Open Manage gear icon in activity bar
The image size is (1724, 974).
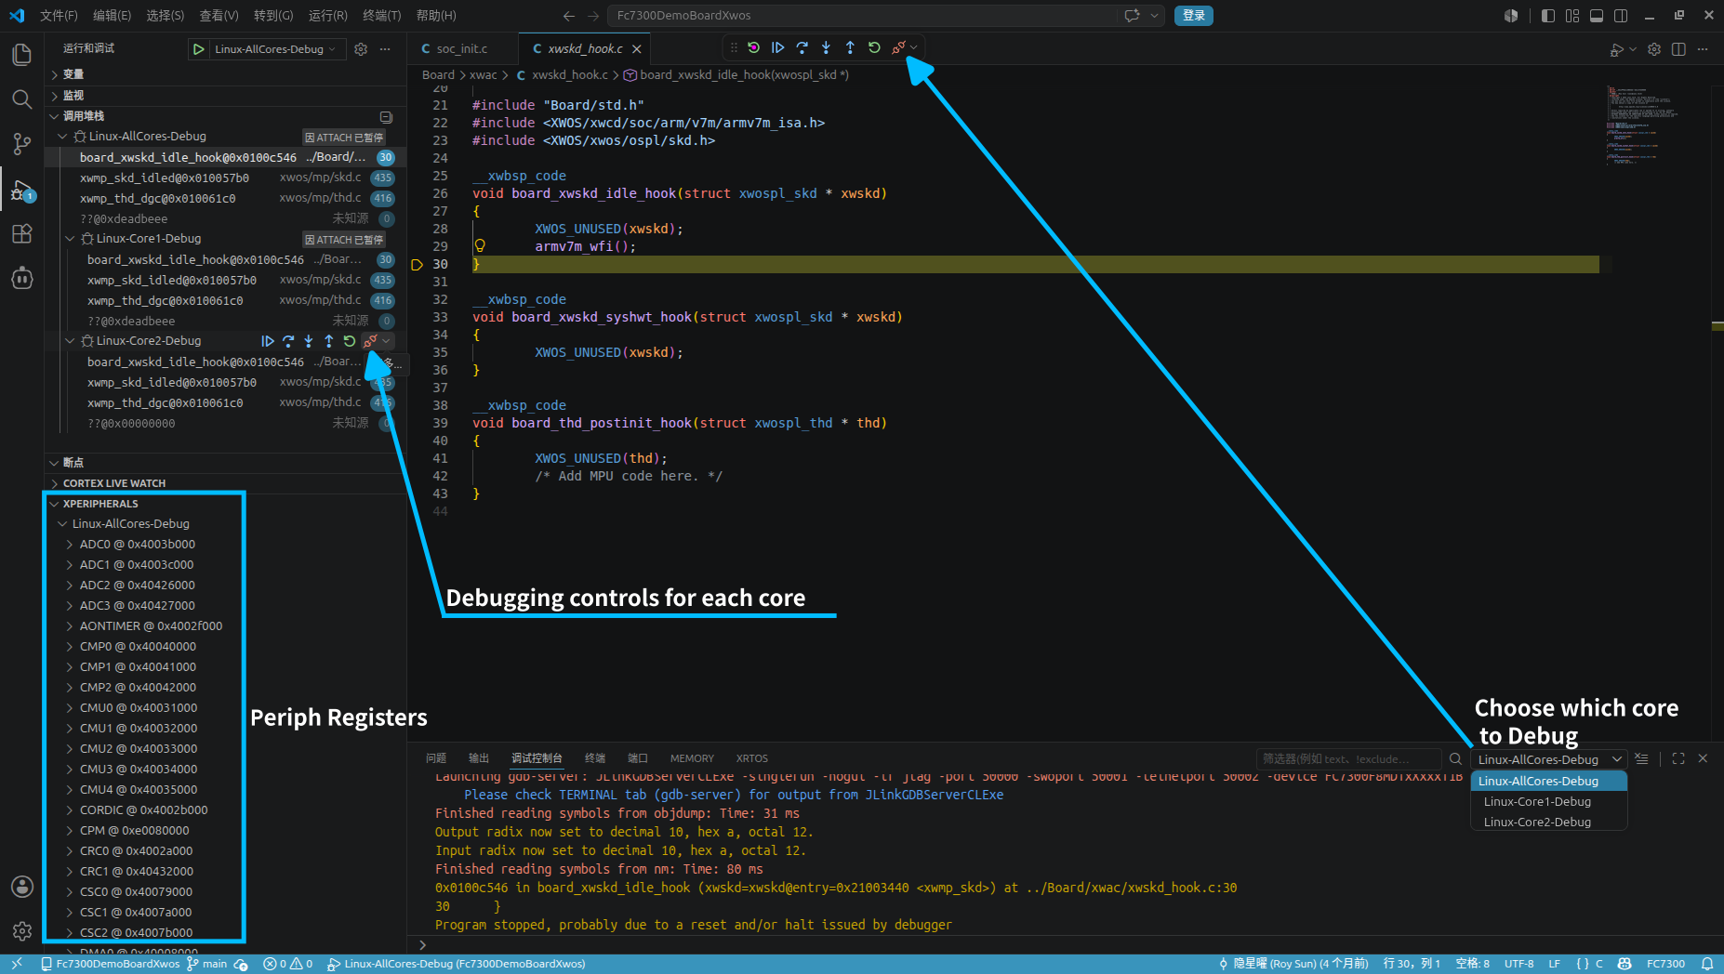[x=22, y=930]
